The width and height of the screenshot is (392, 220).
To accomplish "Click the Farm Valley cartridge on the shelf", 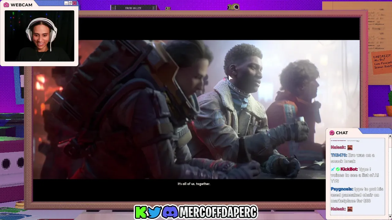I will [134, 8].
